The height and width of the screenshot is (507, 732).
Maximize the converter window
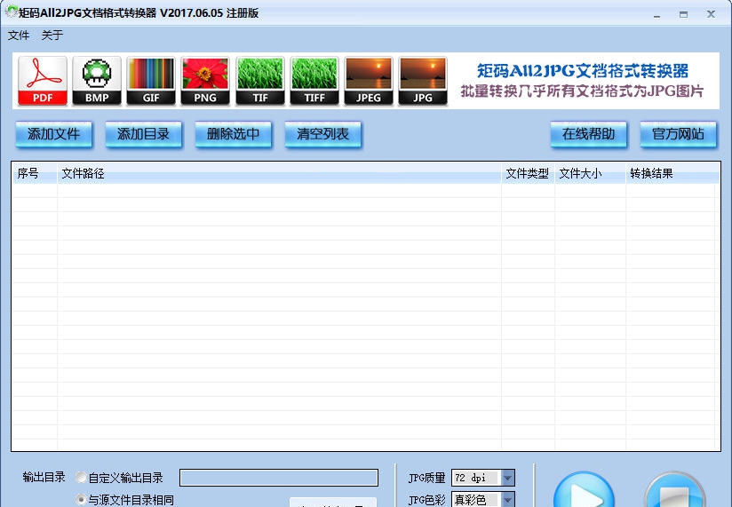click(x=683, y=14)
